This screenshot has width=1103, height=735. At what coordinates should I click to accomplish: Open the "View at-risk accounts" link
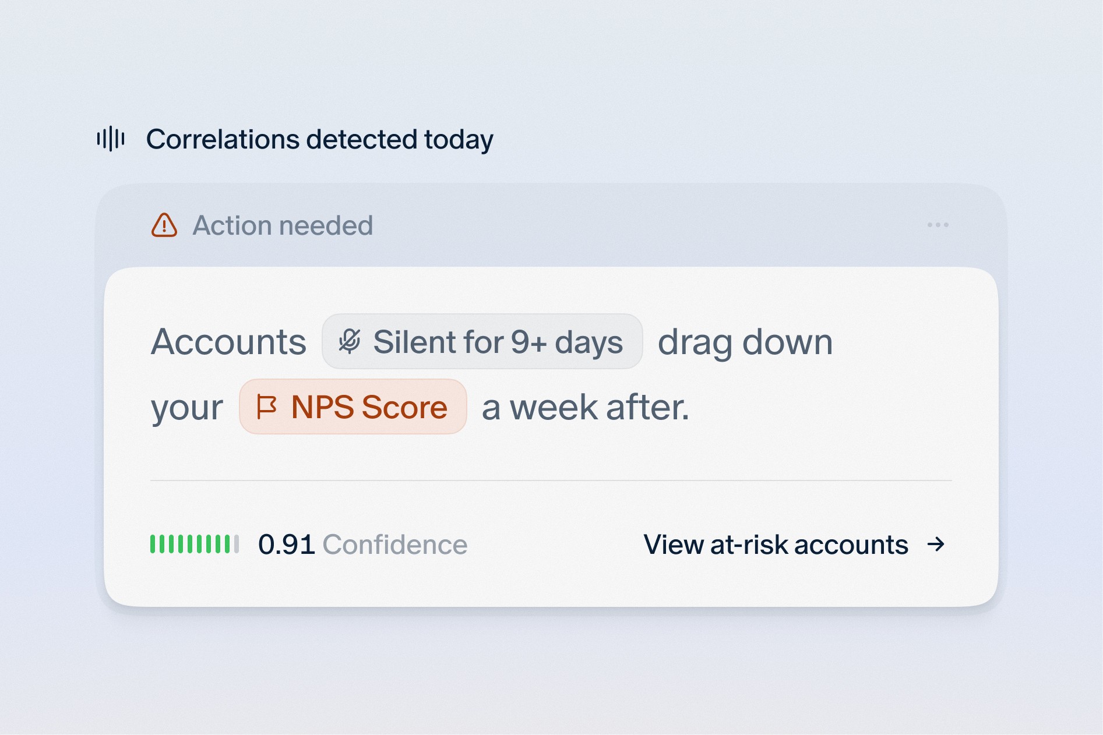[776, 545]
